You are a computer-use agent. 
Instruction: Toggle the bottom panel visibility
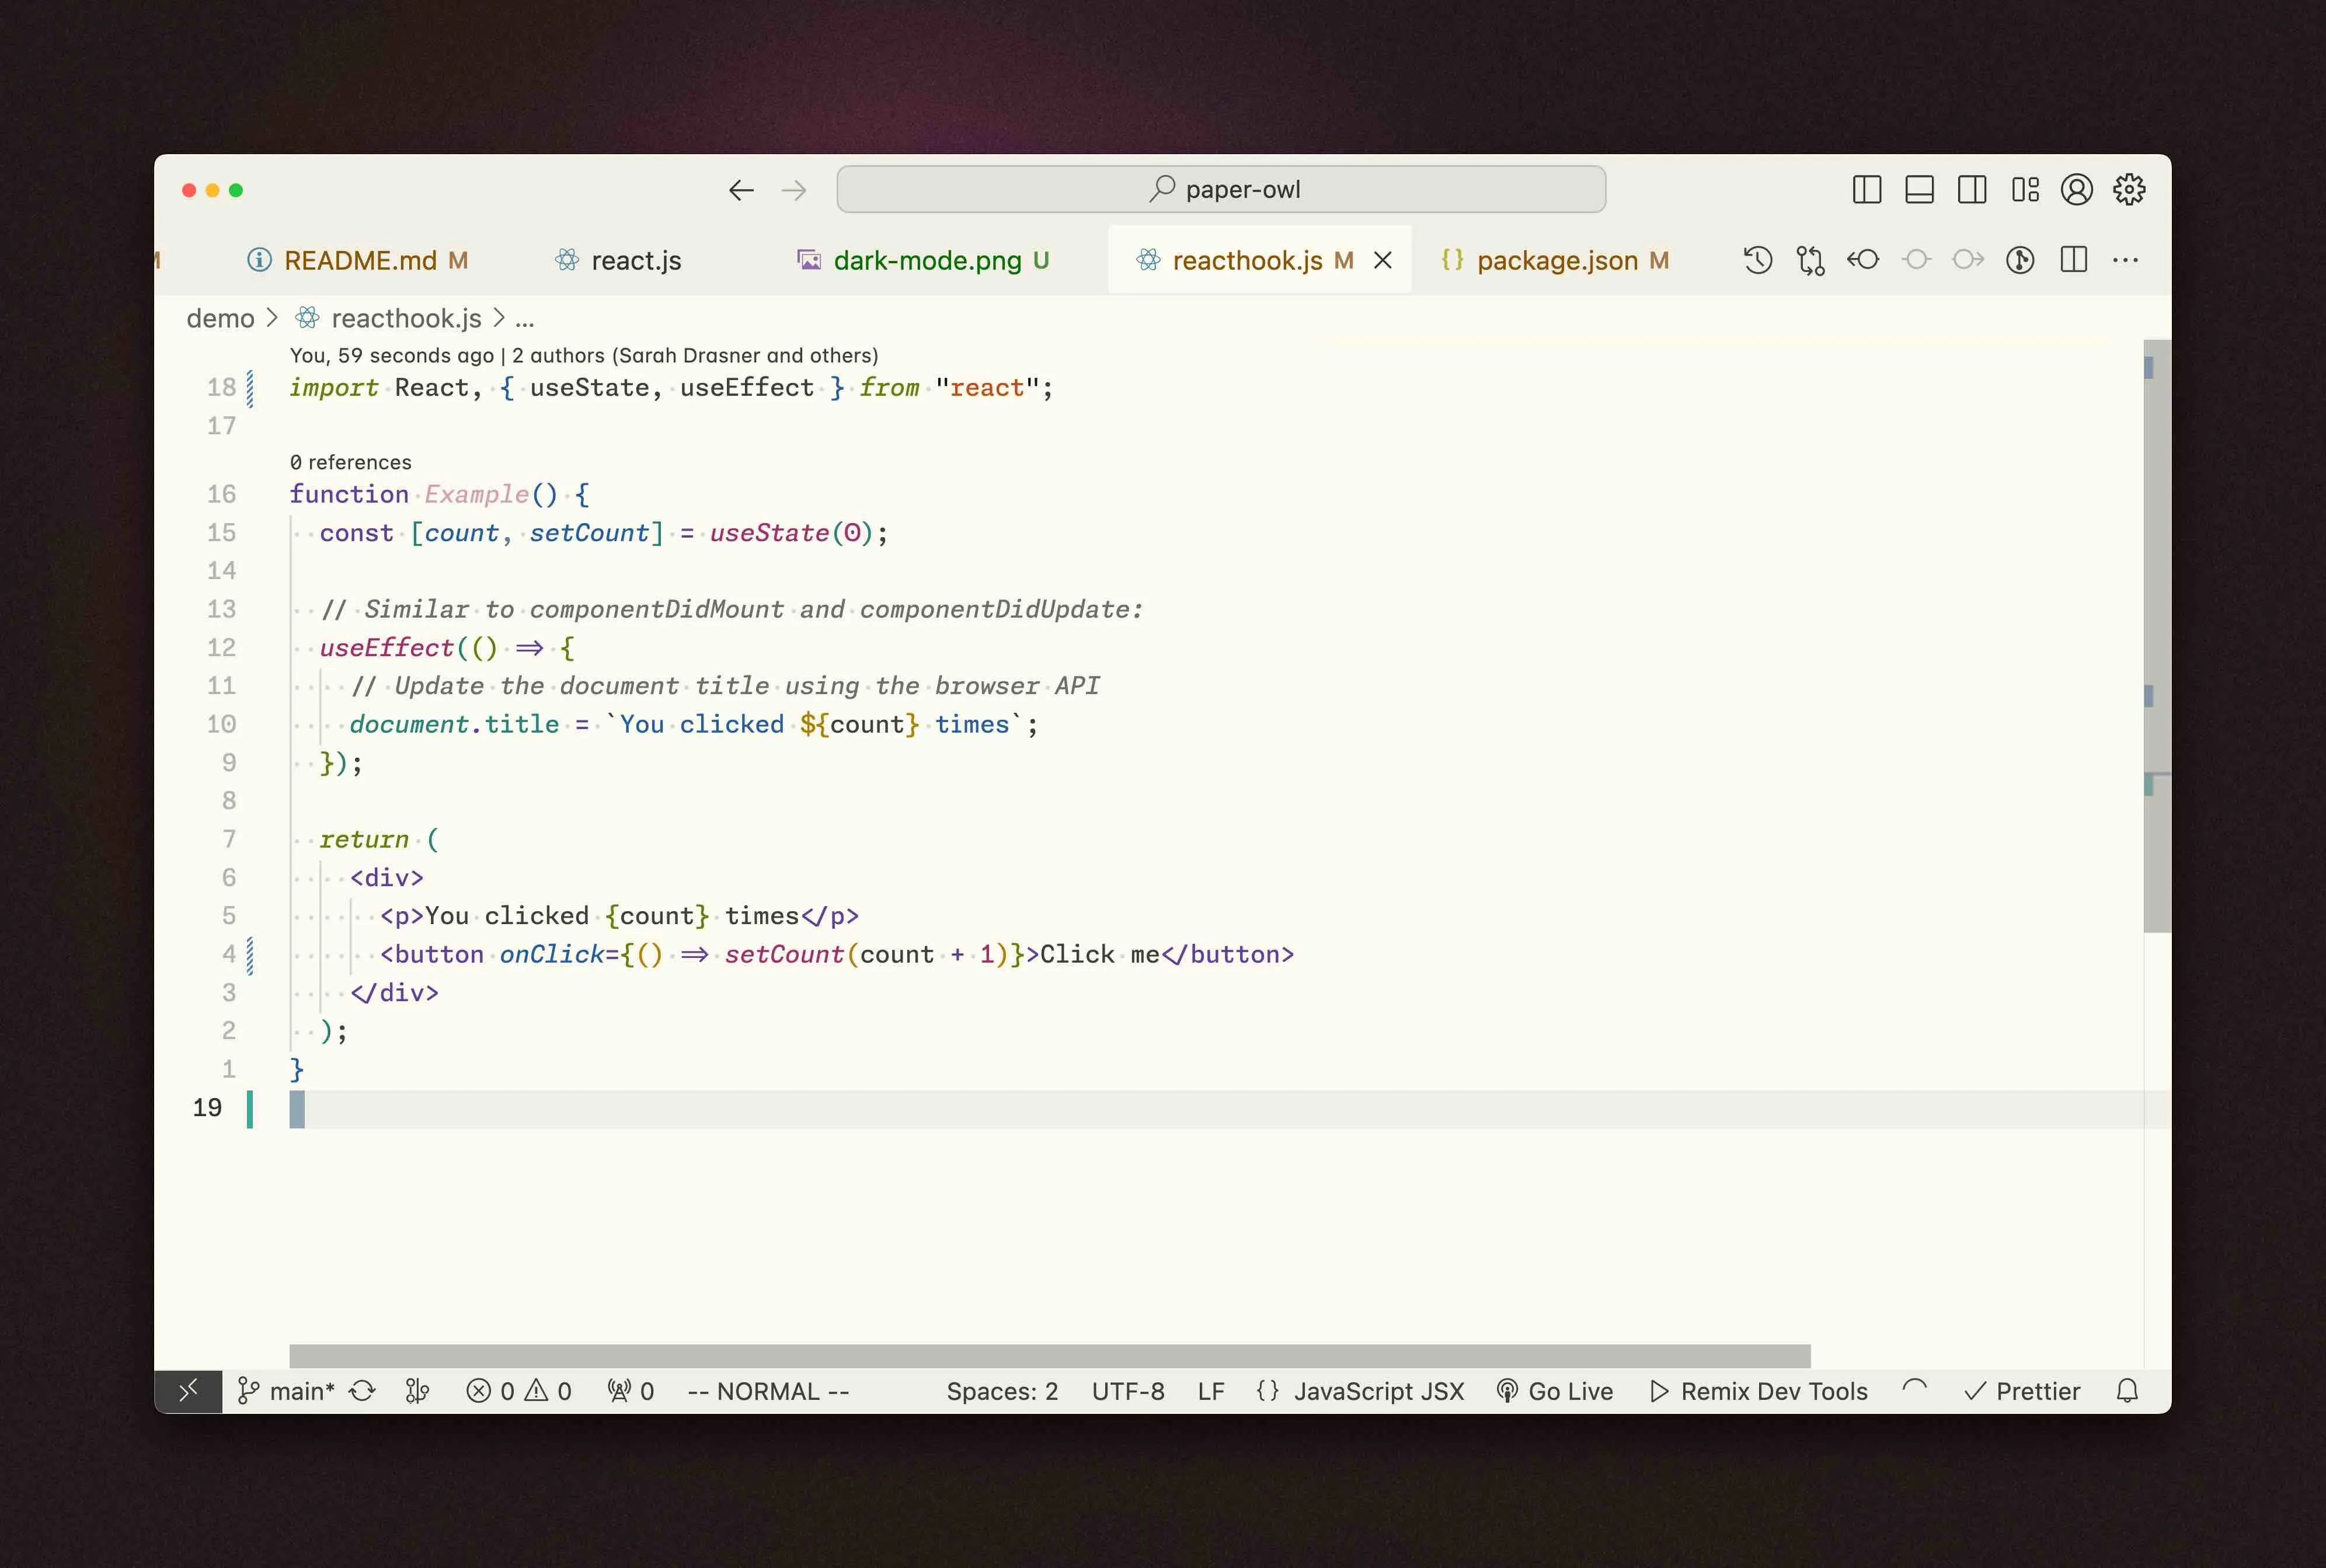[1919, 189]
